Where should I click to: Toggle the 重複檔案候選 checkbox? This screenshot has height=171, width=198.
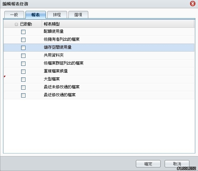[x=23, y=71]
